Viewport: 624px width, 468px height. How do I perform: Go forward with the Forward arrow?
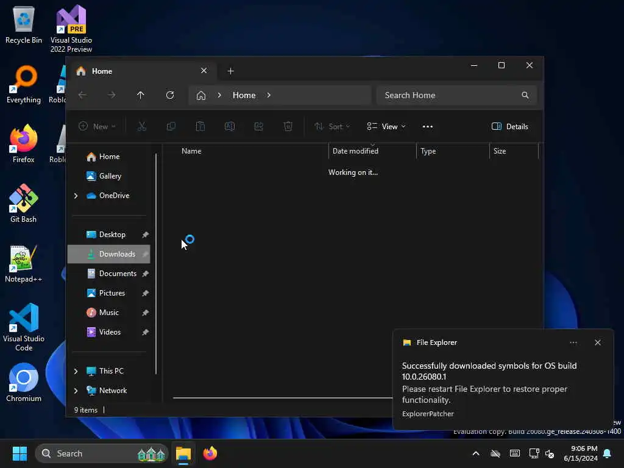click(112, 95)
